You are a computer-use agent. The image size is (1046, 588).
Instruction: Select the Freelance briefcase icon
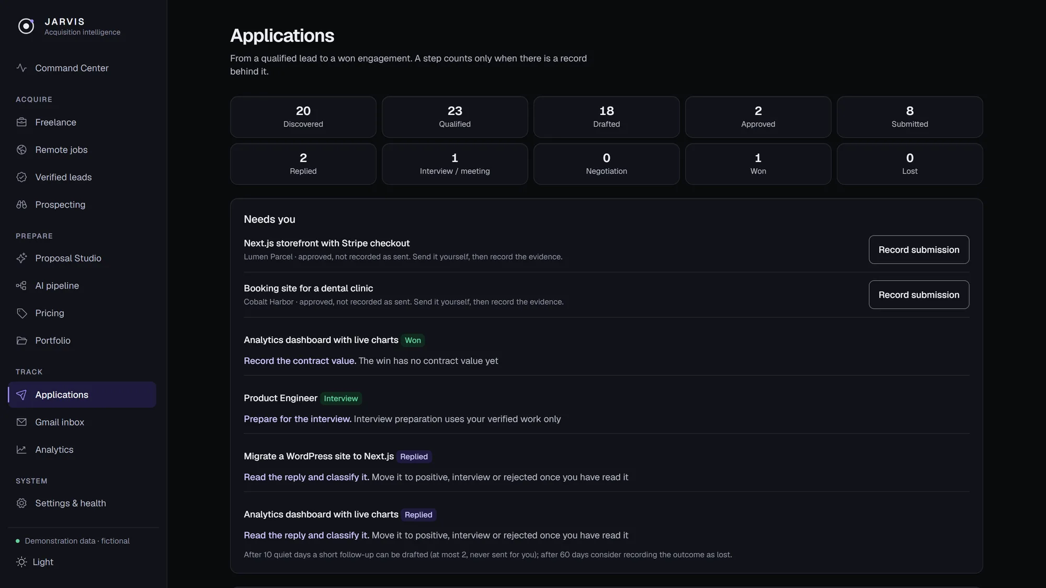point(21,122)
